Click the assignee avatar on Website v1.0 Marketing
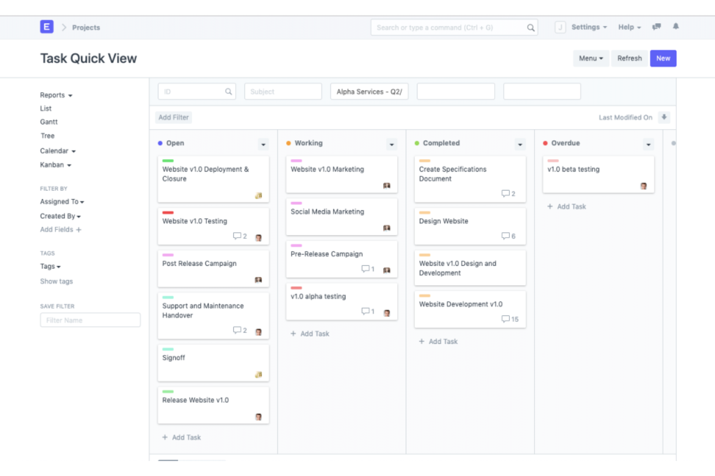715x476 pixels. click(x=386, y=186)
